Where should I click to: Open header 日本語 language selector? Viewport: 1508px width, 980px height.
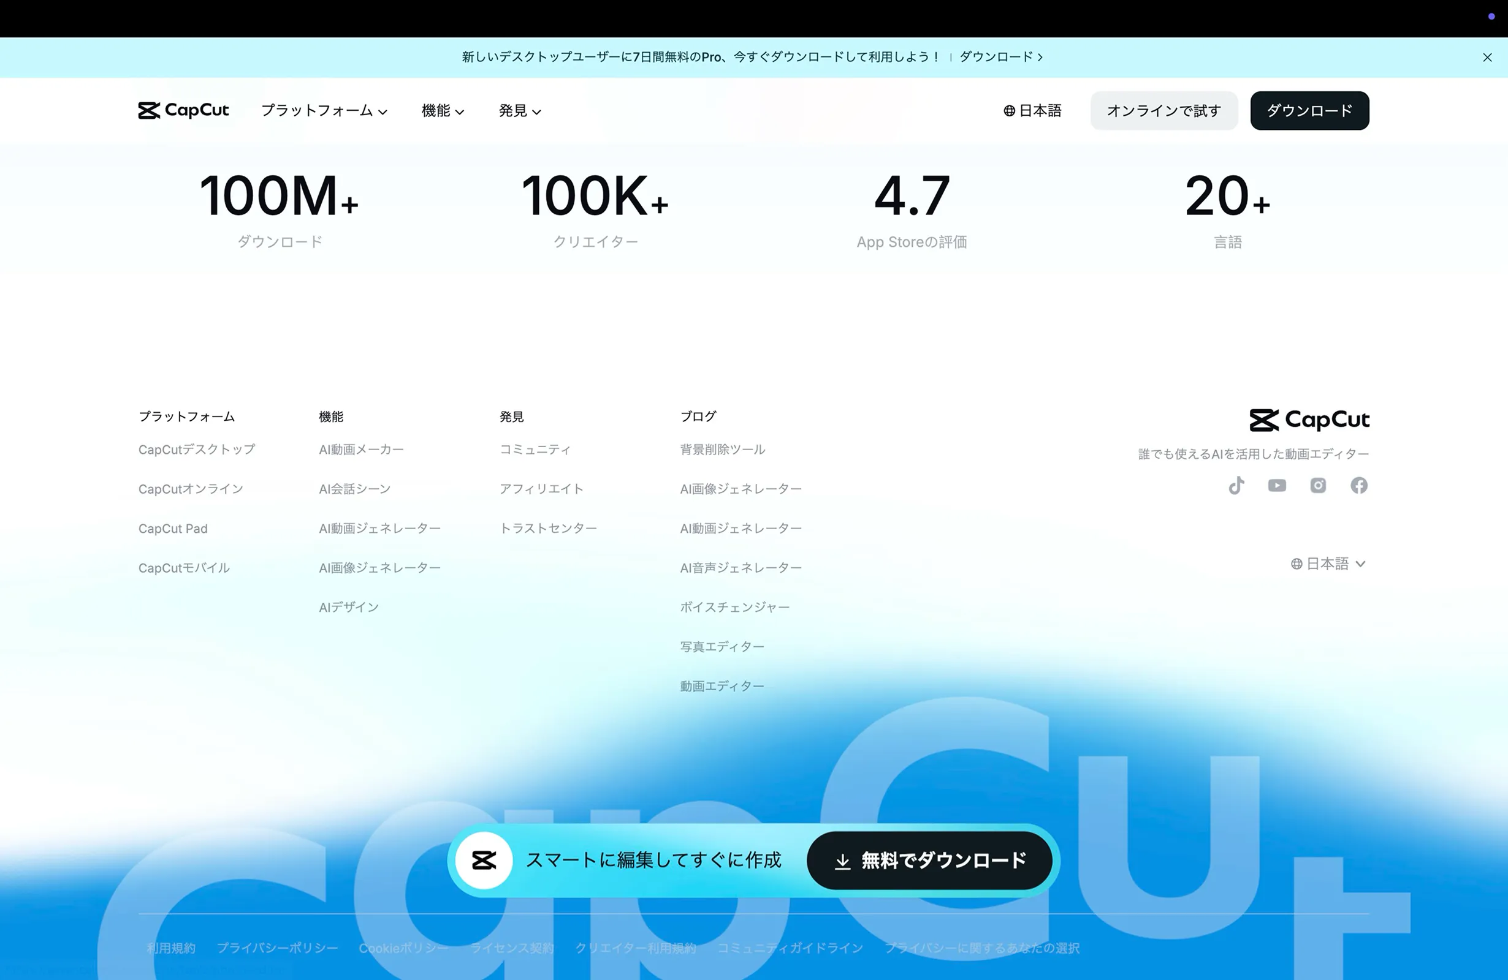pyautogui.click(x=1032, y=111)
